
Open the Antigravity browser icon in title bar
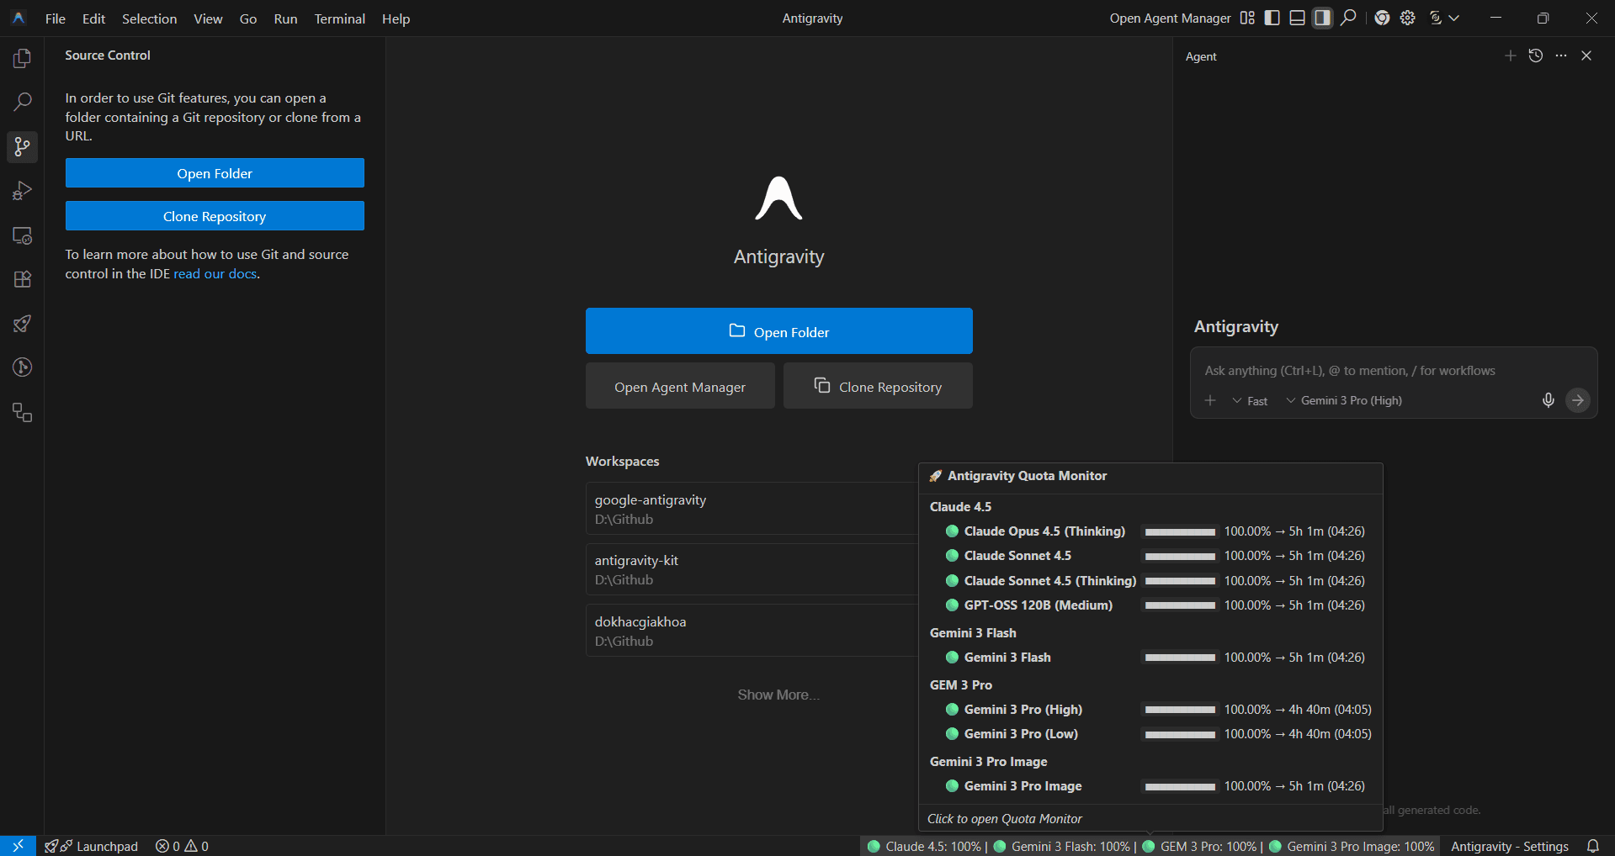coord(1381,18)
